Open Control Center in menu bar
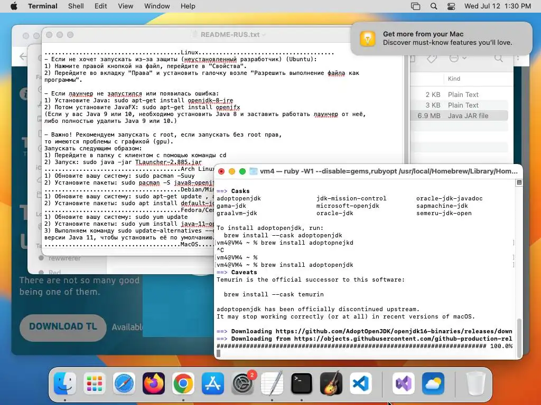This screenshot has height=405, width=541. click(x=451, y=6)
